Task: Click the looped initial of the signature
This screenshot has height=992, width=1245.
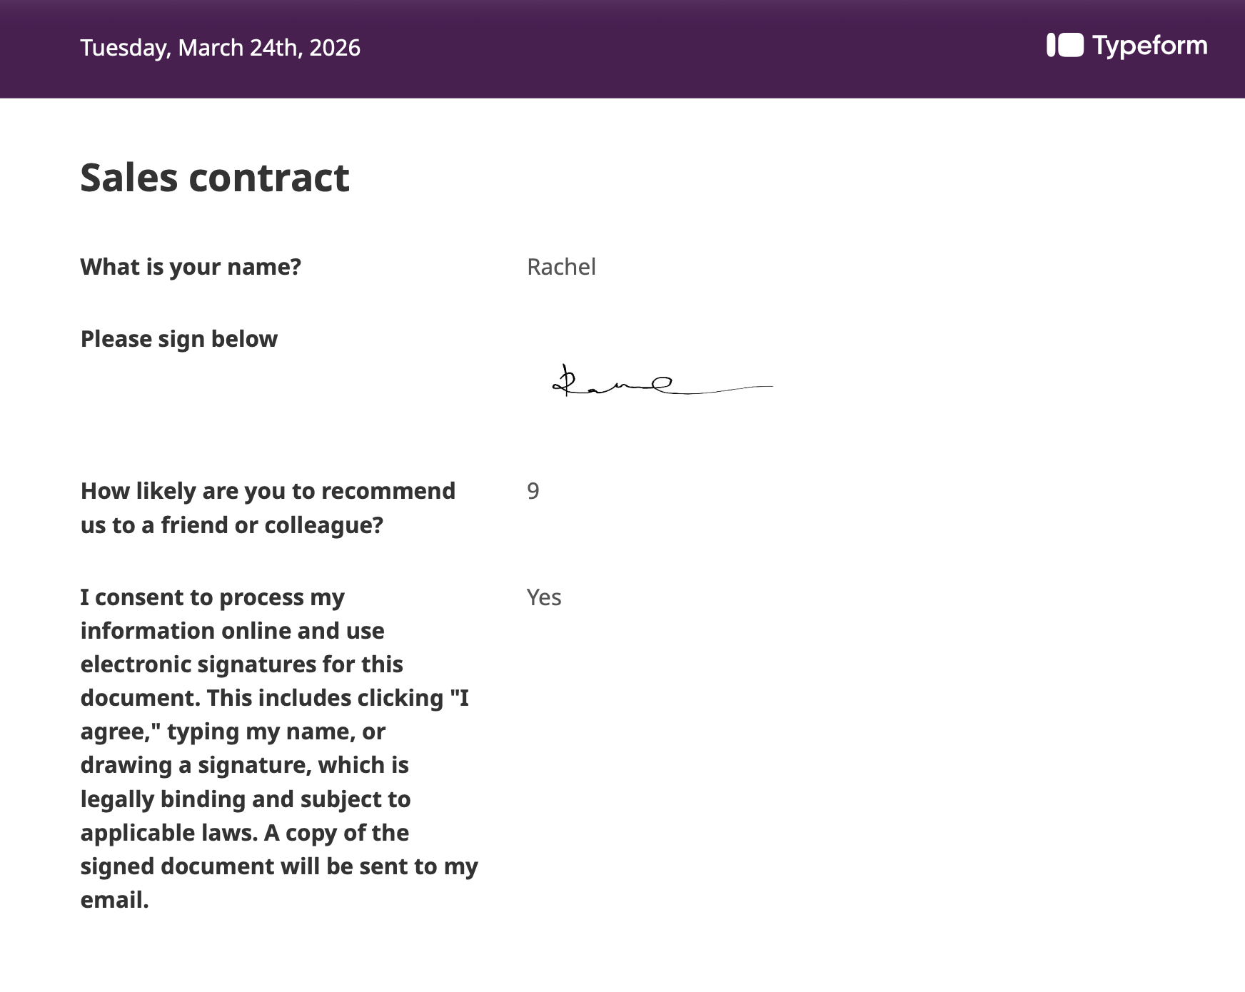Action: [565, 381]
